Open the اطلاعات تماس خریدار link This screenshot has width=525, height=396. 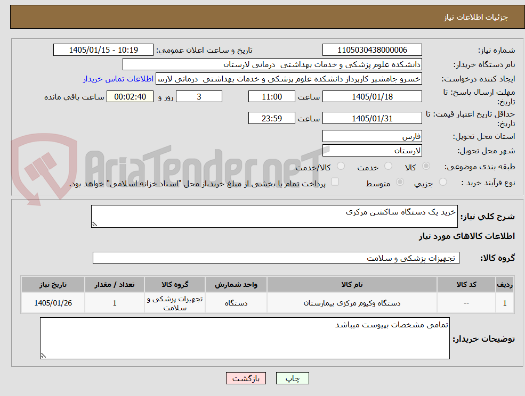pos(118,79)
